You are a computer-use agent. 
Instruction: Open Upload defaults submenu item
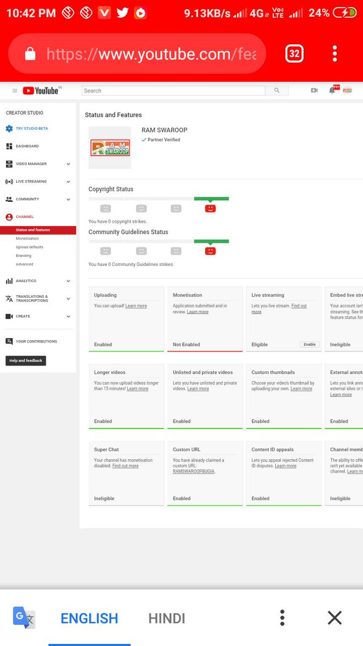(30, 247)
